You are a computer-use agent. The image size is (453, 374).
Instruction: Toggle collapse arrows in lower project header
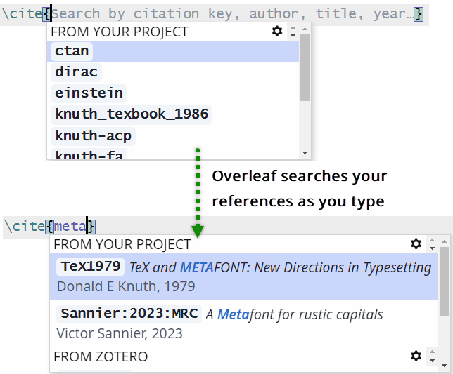pyautogui.click(x=432, y=244)
